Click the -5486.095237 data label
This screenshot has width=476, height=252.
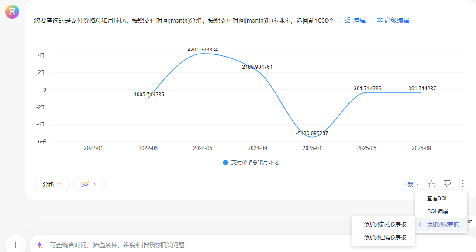312,133
